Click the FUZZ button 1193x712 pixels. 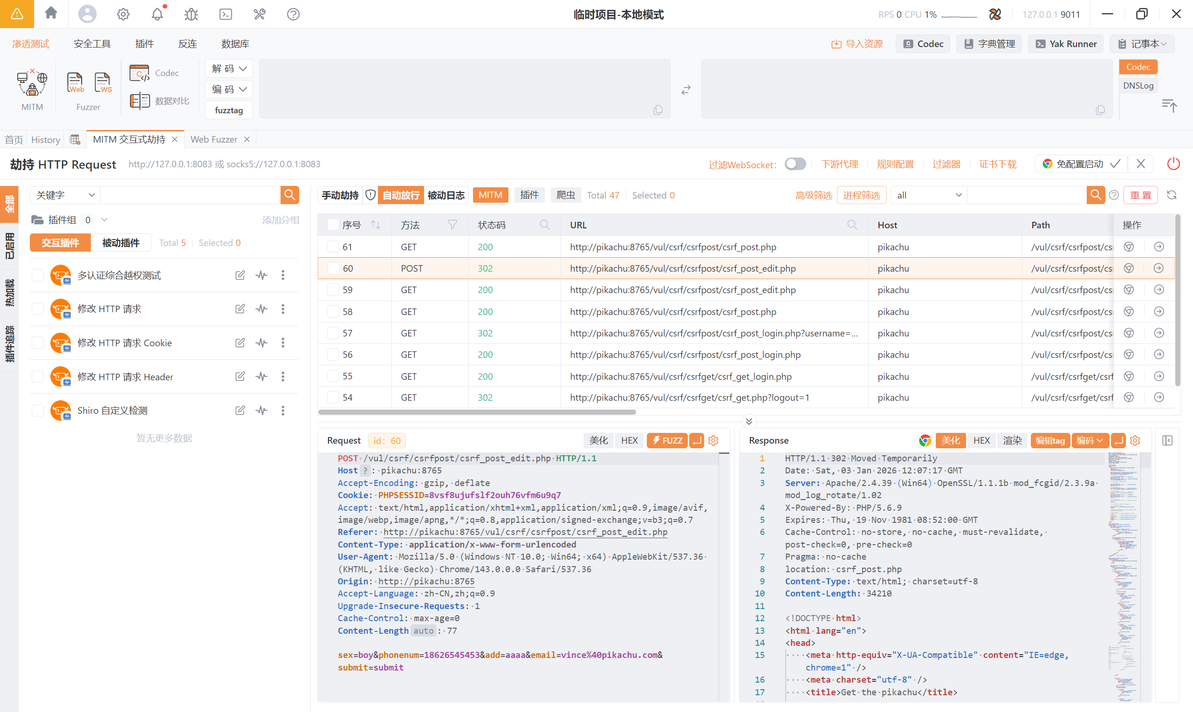point(667,440)
